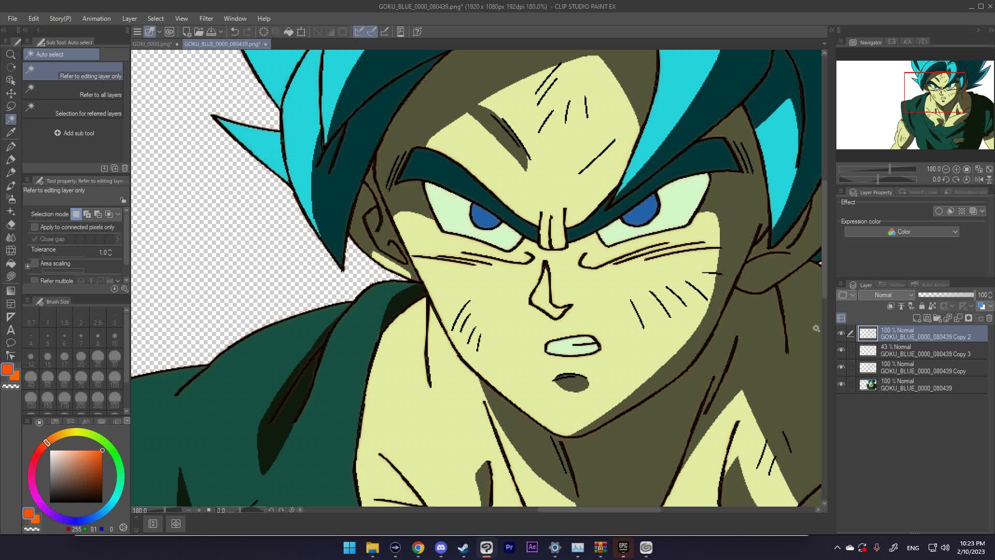
Task: Create new raster layer icon
Action: coord(917,318)
